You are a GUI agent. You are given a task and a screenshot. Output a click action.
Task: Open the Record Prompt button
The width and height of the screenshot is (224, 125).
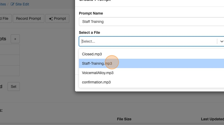tap(28, 18)
